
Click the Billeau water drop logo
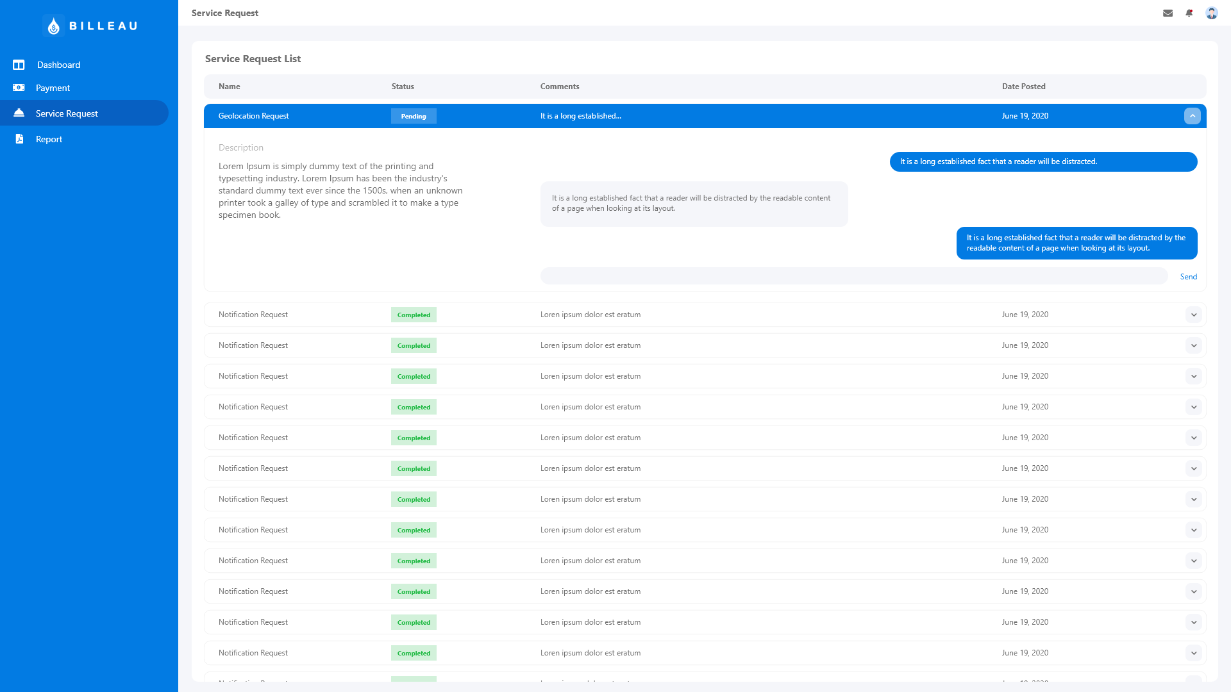[x=54, y=26]
